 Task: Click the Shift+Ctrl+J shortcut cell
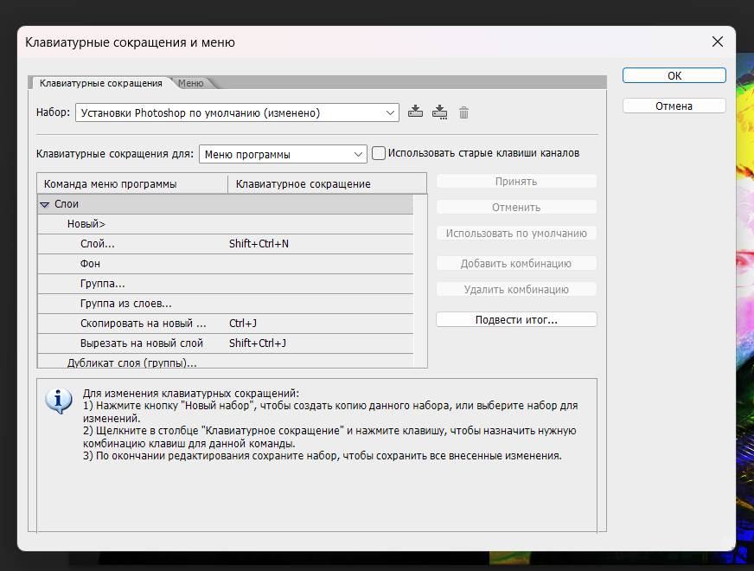(x=258, y=343)
